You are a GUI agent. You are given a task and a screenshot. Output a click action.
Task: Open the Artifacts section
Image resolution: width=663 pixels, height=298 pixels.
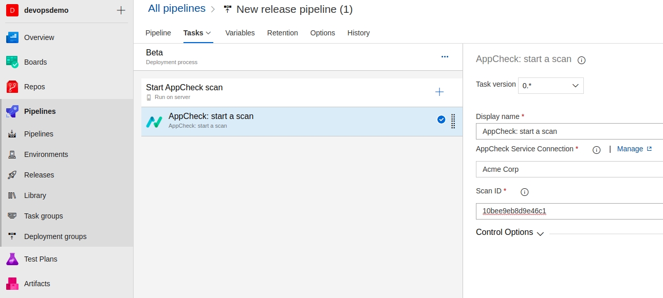(36, 283)
